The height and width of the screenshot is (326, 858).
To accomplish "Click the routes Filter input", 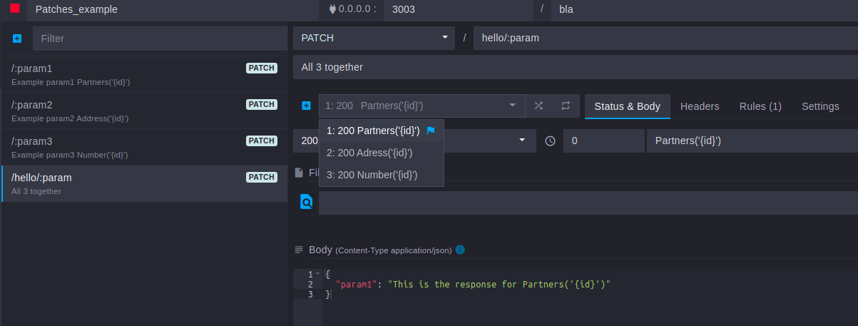I will click(160, 39).
